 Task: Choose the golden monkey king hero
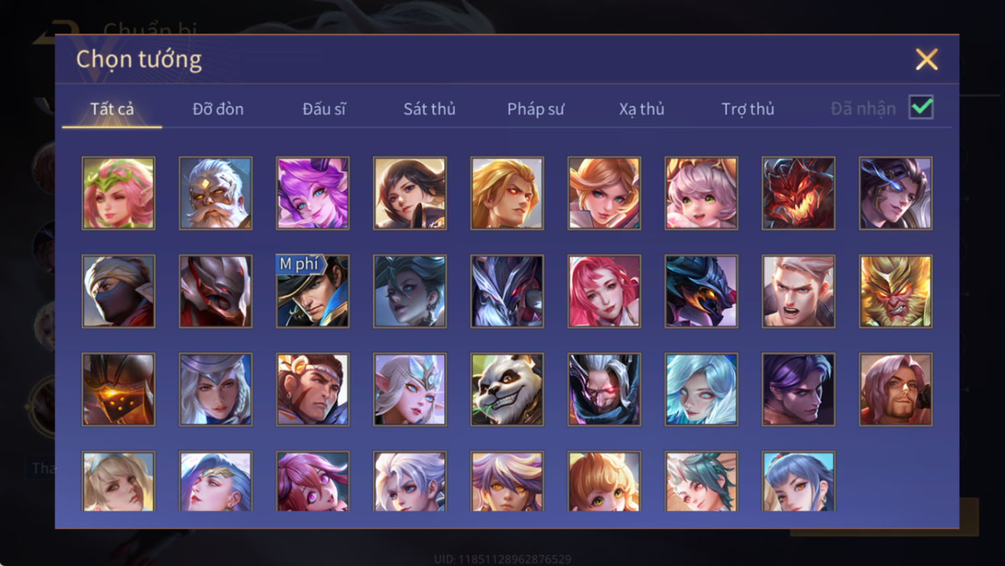pos(895,291)
